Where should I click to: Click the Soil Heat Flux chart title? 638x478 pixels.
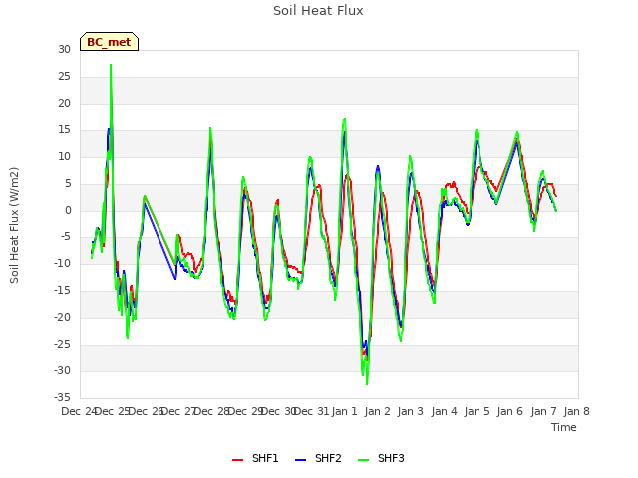(x=318, y=11)
